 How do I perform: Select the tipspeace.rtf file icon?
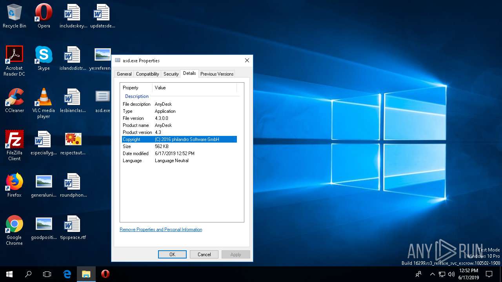(x=73, y=228)
